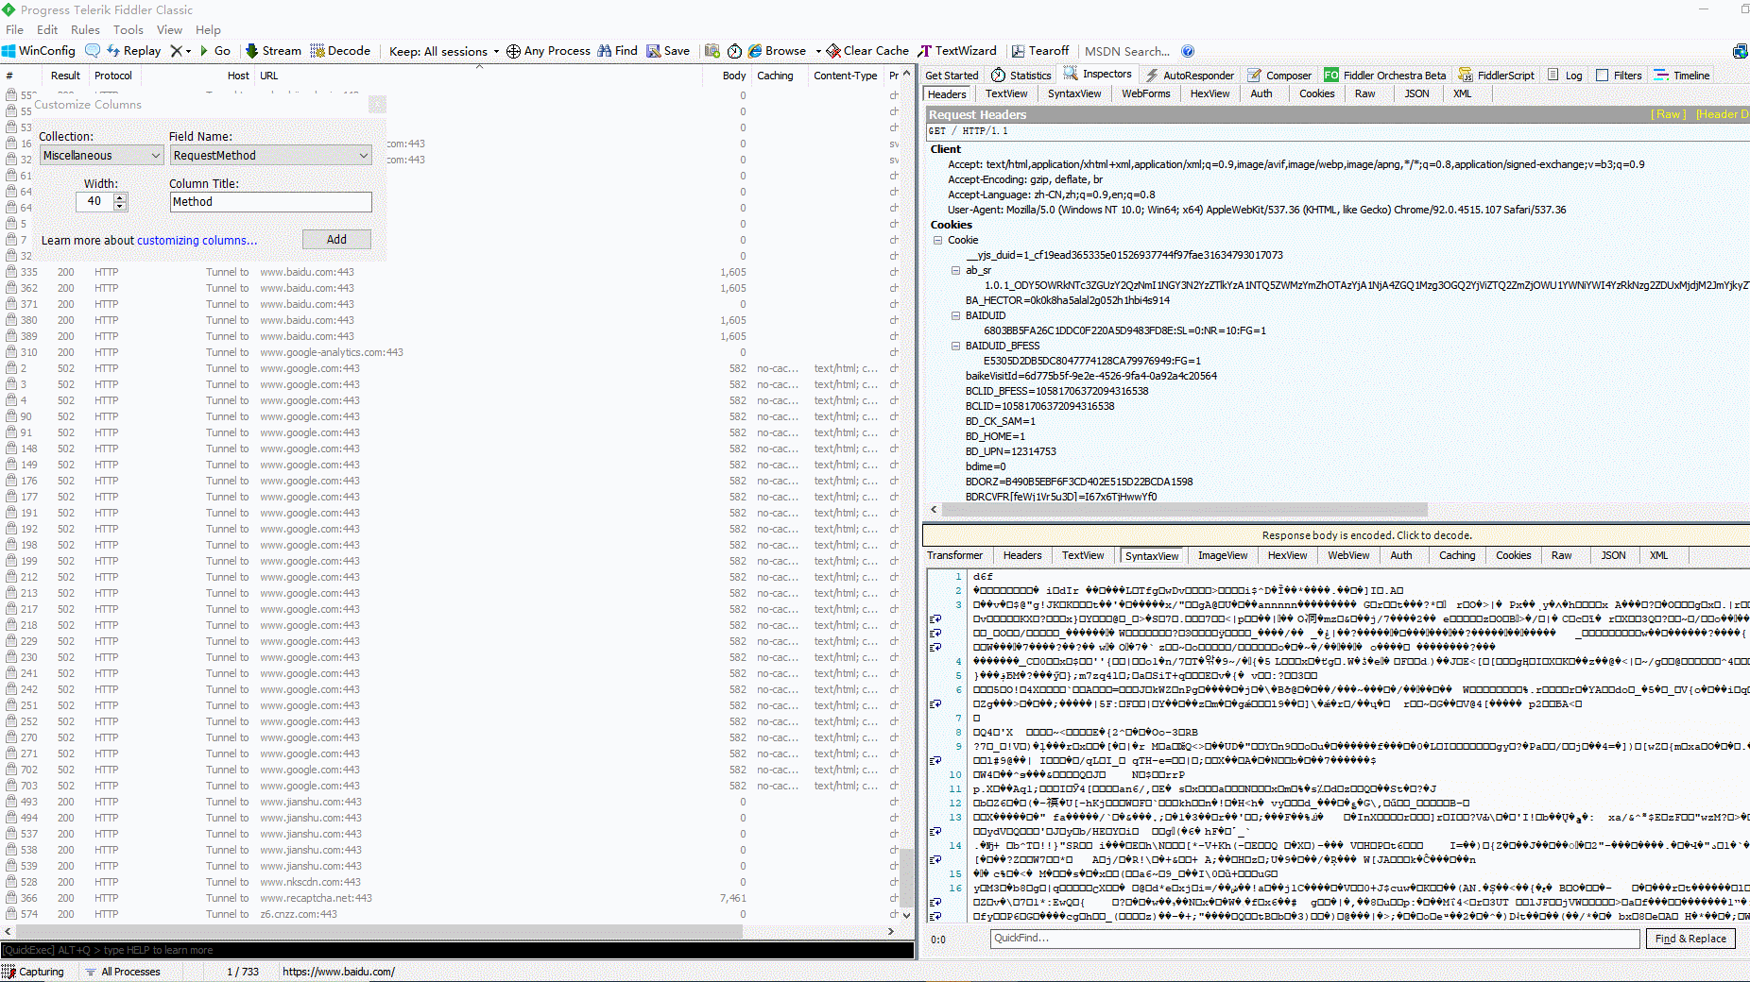Click Find & Replace button

[x=1690, y=939]
